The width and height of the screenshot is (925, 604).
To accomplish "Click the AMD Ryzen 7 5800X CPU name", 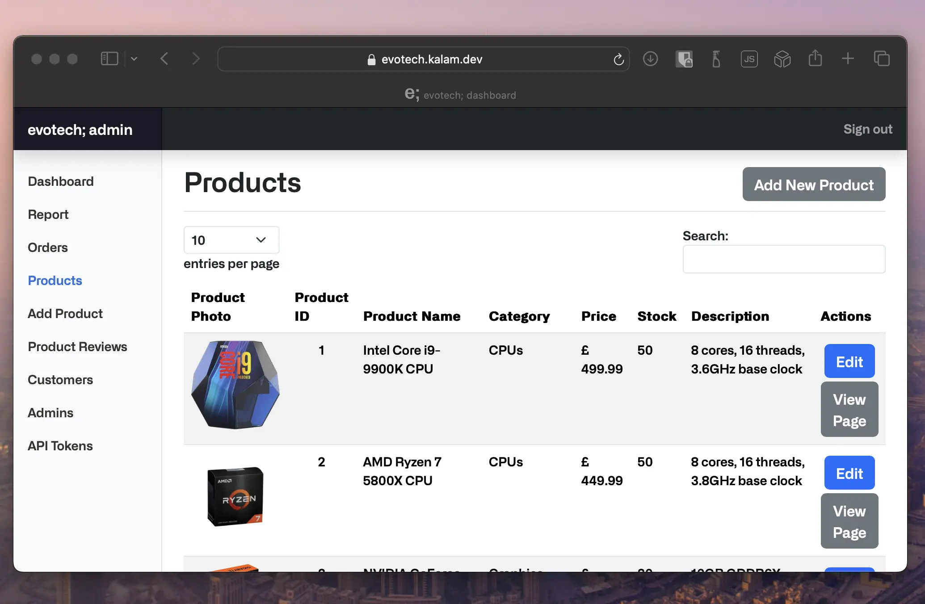I will click(x=402, y=471).
